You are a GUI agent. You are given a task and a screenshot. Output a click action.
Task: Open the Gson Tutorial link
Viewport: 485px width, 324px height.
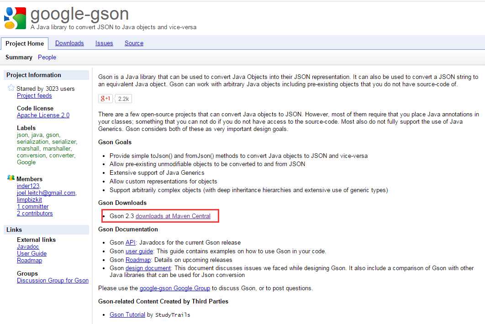pyautogui.click(x=127, y=314)
